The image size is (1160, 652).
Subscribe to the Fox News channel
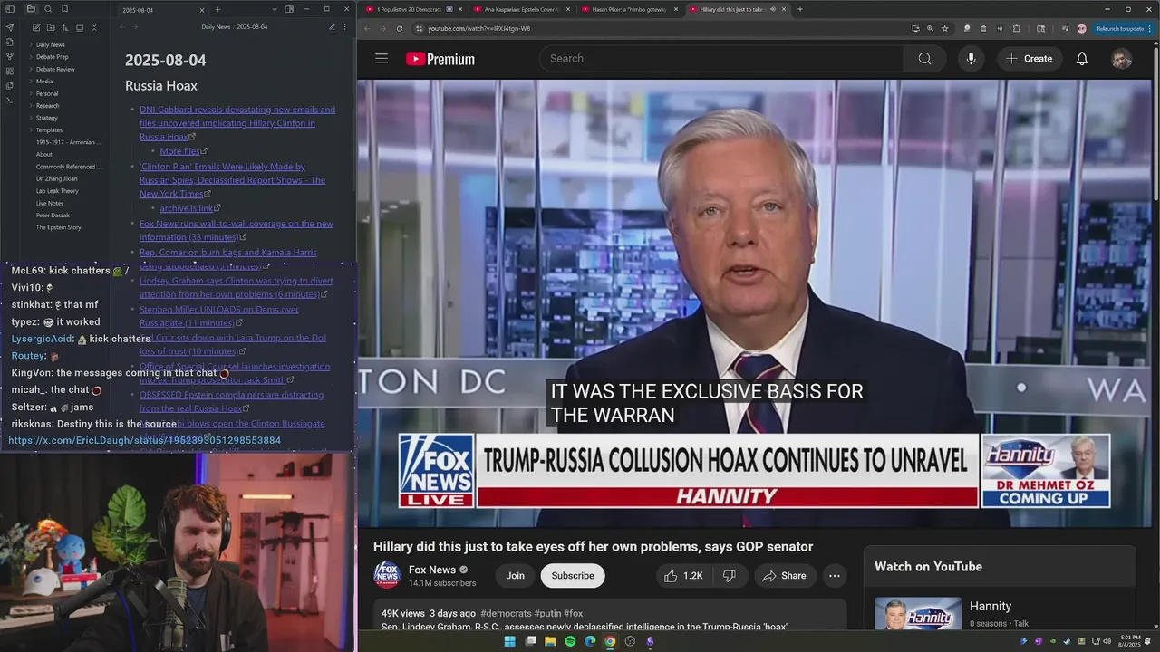pyautogui.click(x=573, y=576)
